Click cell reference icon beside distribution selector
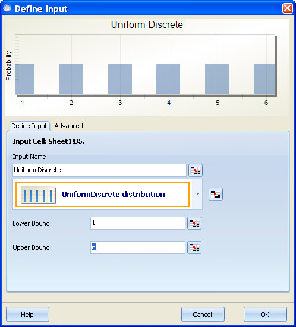This screenshot has width=296, height=327. click(x=216, y=194)
